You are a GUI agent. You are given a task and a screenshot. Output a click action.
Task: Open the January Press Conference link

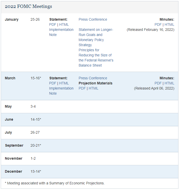tap(93, 19)
